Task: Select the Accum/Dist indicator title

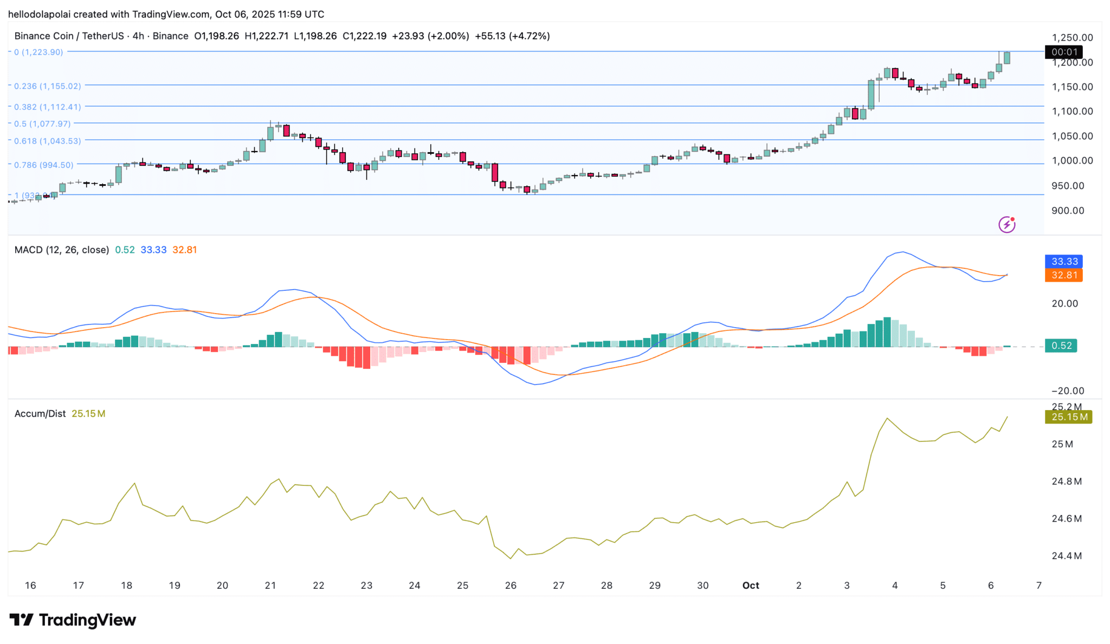Action: click(40, 414)
